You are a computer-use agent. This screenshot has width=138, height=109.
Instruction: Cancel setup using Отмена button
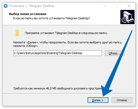[x=122, y=100]
